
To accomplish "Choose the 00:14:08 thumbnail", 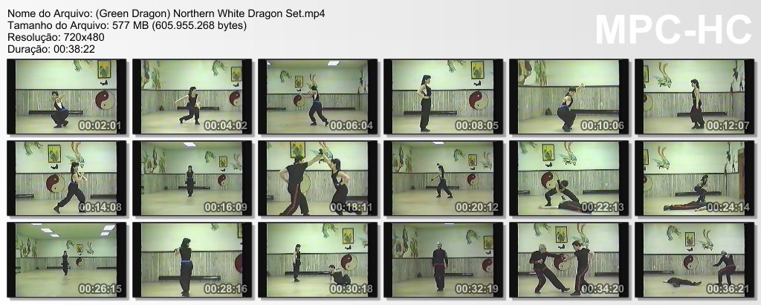I will pyautogui.click(x=66, y=178).
